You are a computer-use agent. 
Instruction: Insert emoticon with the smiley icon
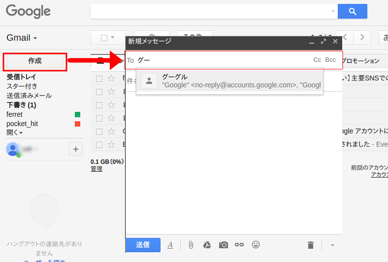click(x=256, y=244)
